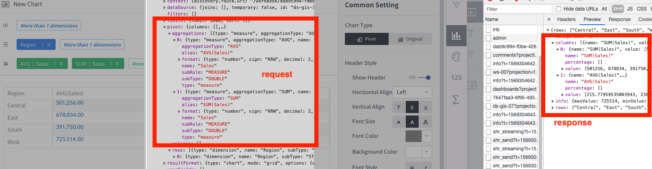Viewport: 652px width, 169px height.
Task: Check the Hide data URLs checkbox
Action: click(x=559, y=9)
